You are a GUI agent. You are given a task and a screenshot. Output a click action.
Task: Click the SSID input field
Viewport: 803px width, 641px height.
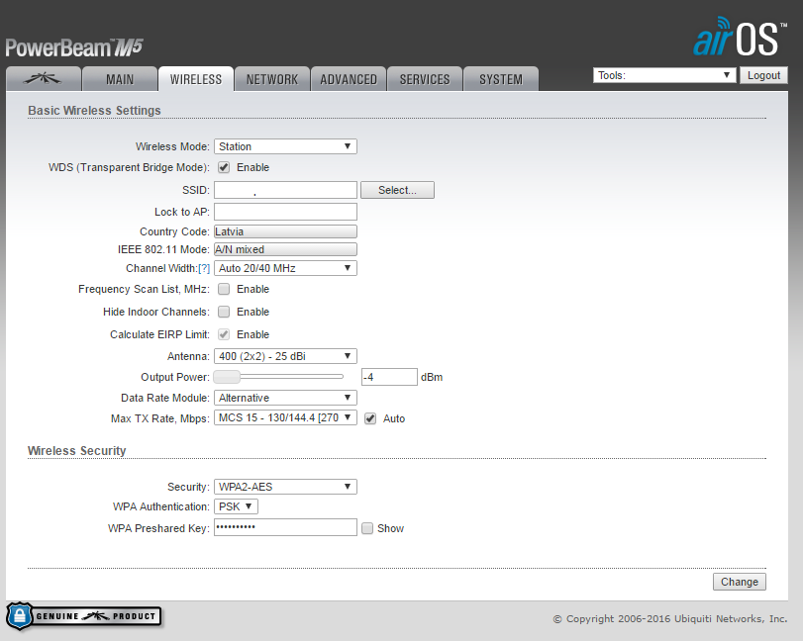[x=285, y=190]
